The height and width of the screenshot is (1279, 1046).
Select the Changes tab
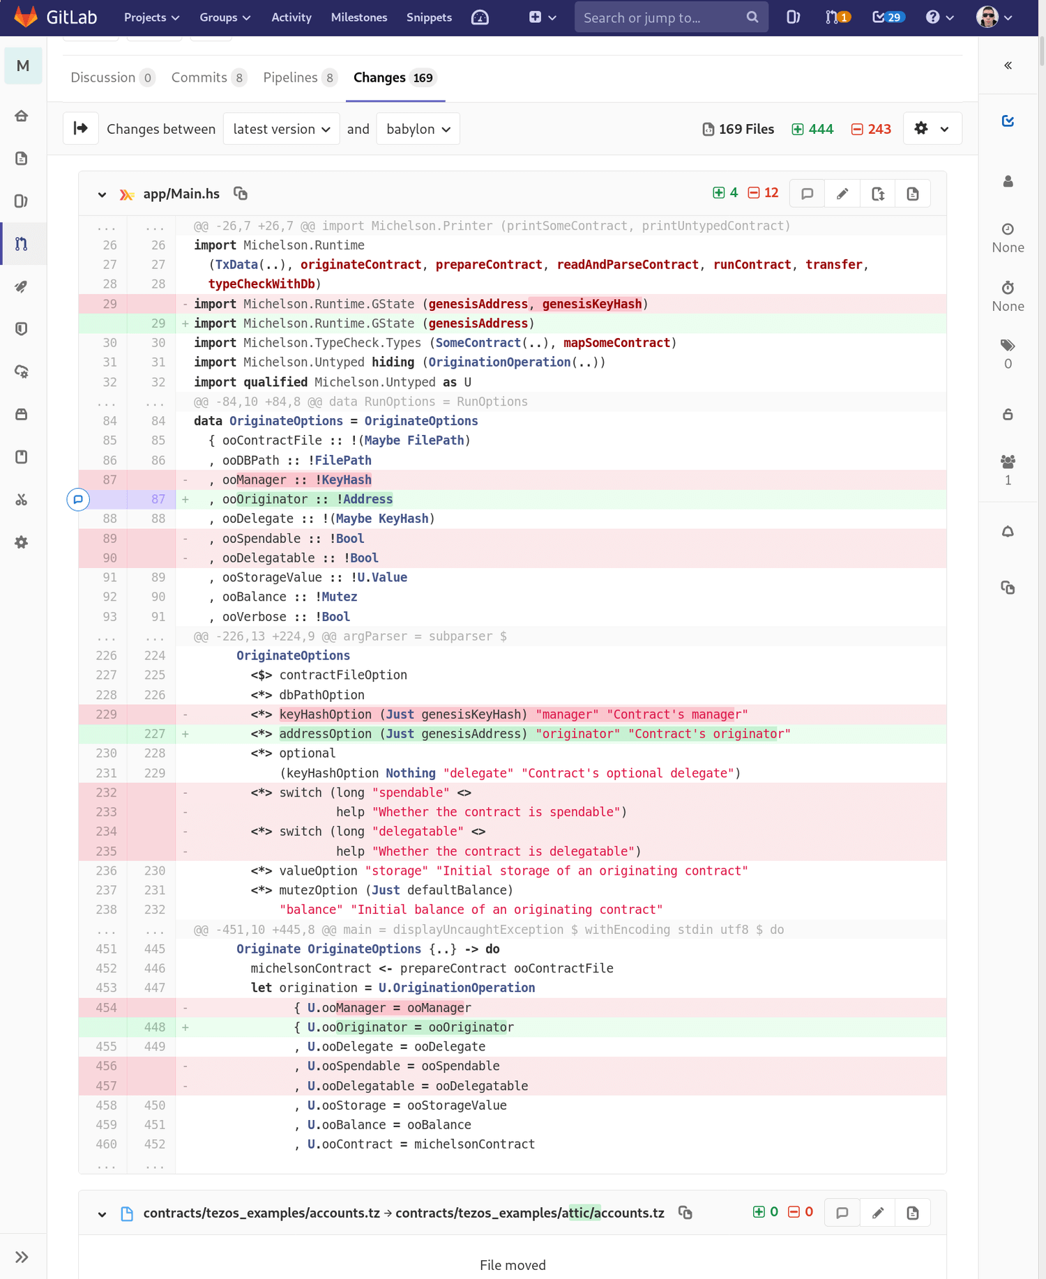(395, 77)
